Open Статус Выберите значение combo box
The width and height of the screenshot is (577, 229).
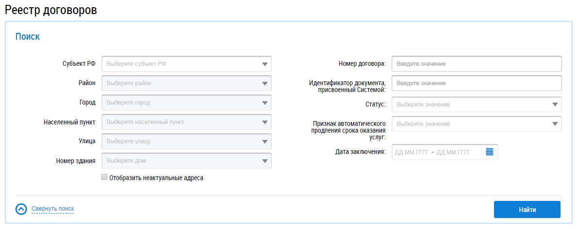coord(477,105)
